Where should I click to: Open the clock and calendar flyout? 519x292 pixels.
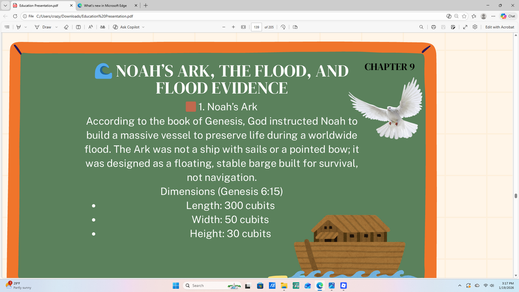506,286
